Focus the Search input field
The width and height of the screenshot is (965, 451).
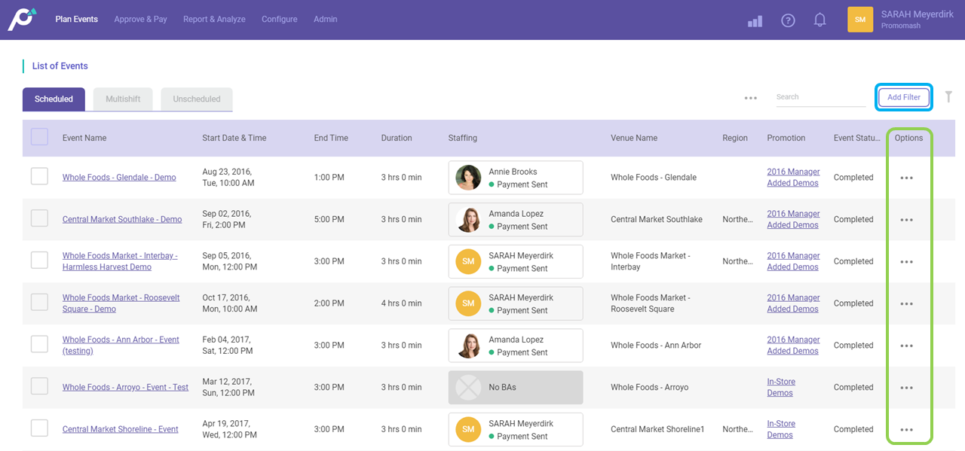[x=821, y=97]
